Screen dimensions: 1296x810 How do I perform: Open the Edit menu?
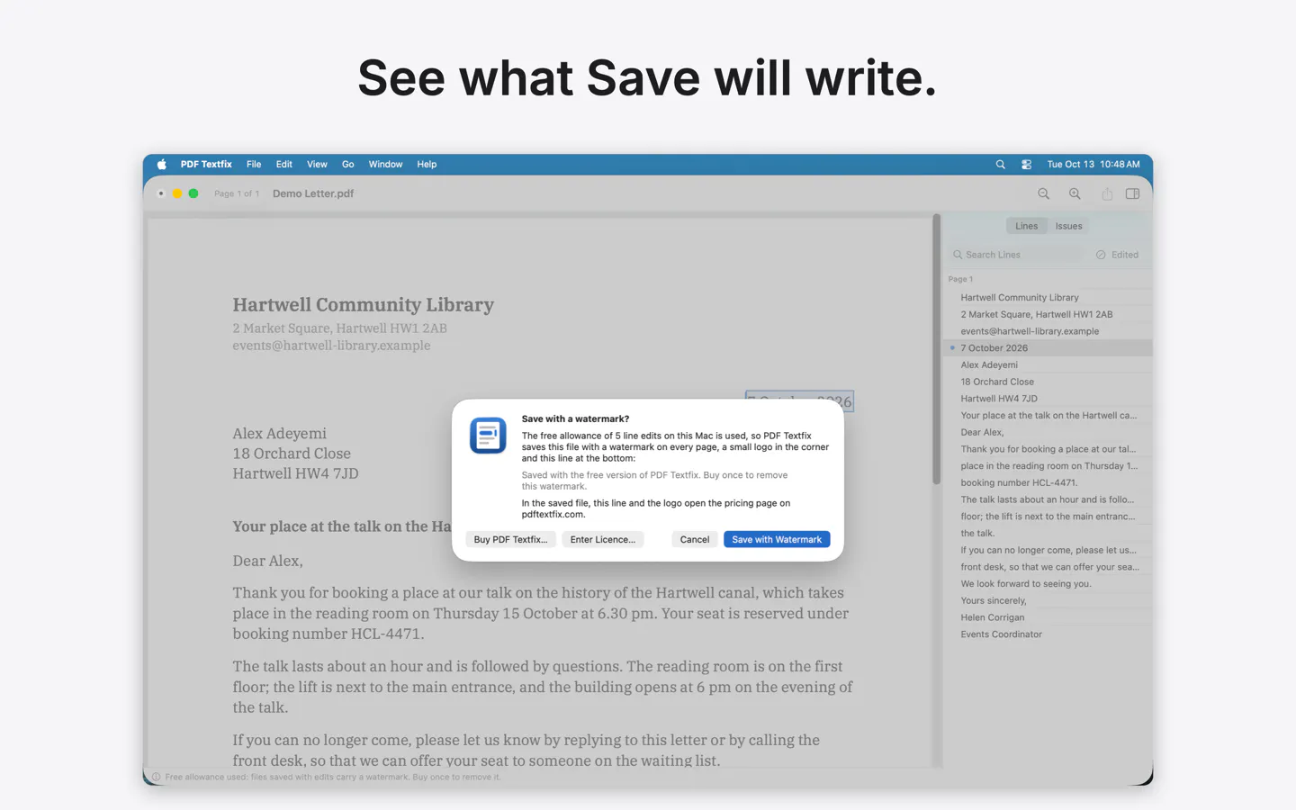(x=284, y=165)
